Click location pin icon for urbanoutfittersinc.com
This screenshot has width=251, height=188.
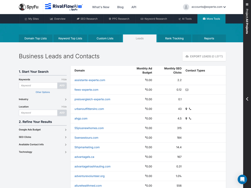186,109
